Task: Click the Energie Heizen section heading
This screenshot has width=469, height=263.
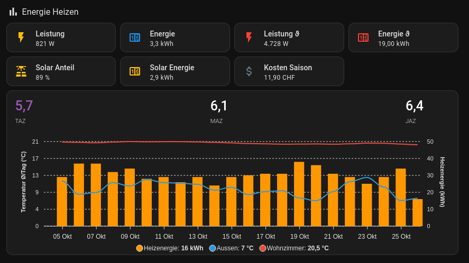Action: (50, 12)
